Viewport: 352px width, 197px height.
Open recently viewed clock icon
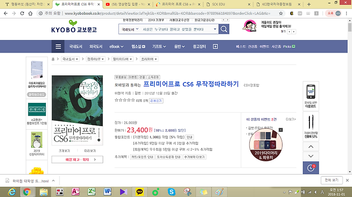tap(311, 168)
